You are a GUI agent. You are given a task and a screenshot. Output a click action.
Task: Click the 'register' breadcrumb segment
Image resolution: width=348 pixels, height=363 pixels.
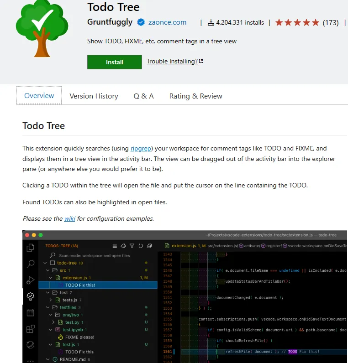pos(274,246)
